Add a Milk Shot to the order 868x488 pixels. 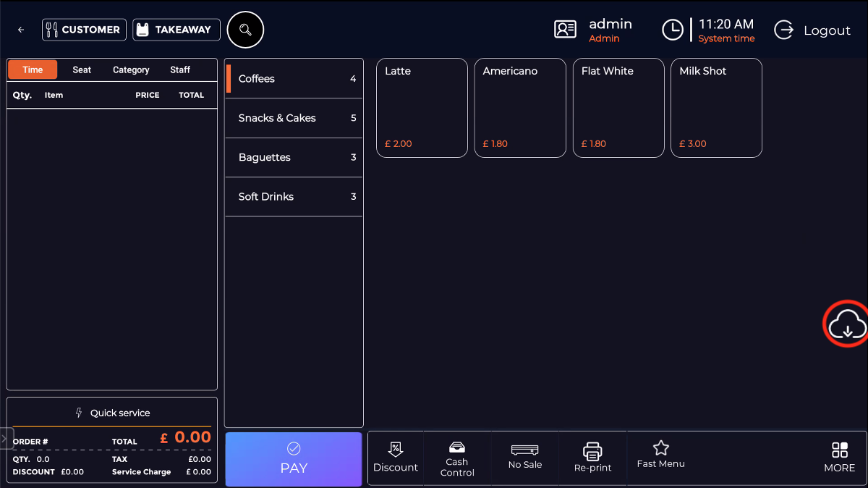(717, 108)
